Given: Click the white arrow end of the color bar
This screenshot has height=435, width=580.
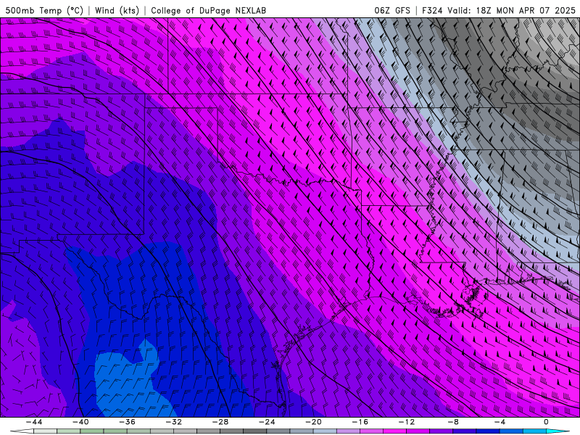Looking at the screenshot, I should click(x=22, y=431).
